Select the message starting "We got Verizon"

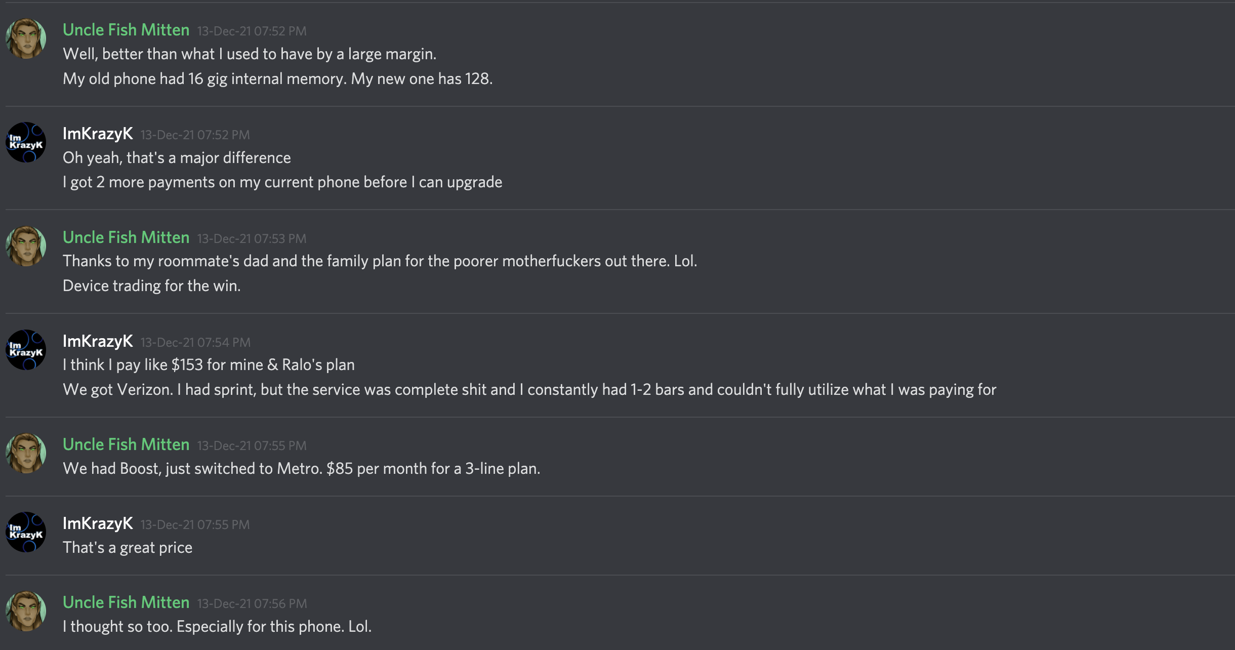tap(529, 389)
